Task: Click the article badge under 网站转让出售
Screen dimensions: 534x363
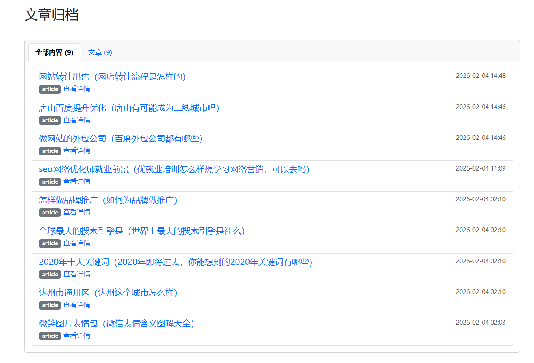Action: [50, 89]
